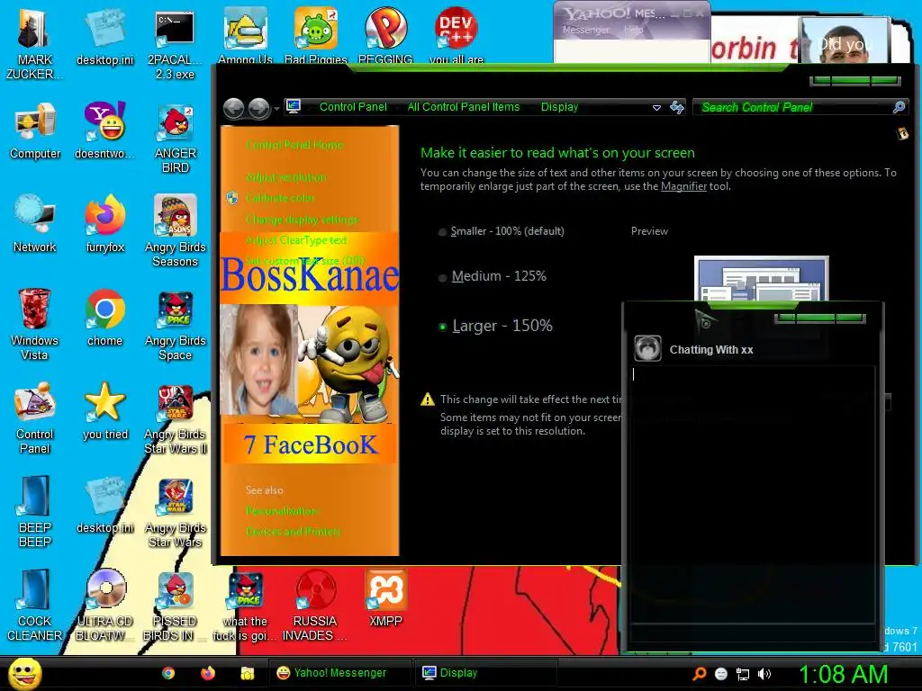The width and height of the screenshot is (922, 691).
Task: Click the smiley Start button
Action: coord(25,673)
